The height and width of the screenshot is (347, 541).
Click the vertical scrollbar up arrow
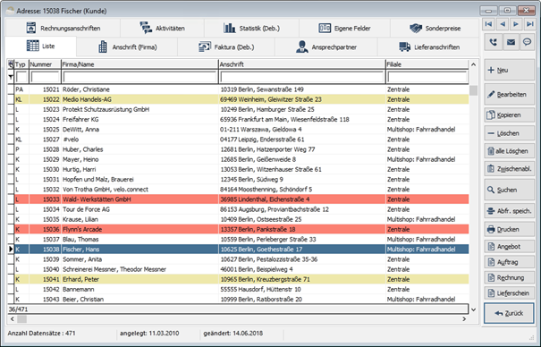click(x=473, y=64)
